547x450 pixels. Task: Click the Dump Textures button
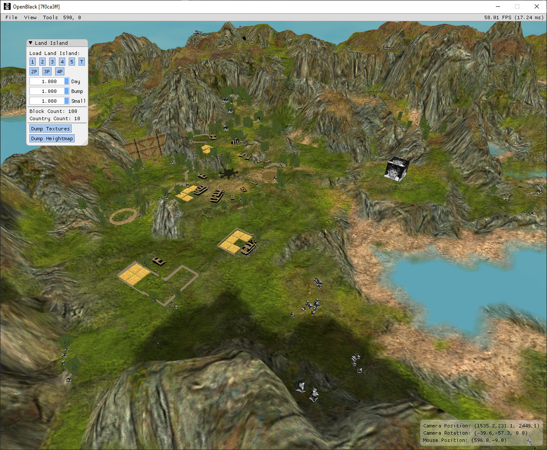(50, 129)
